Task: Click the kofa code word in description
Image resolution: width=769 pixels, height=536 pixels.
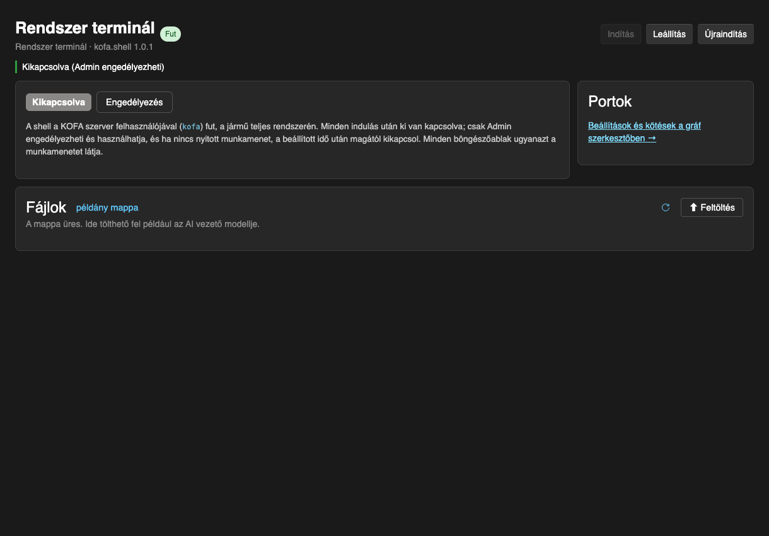Action: point(191,127)
